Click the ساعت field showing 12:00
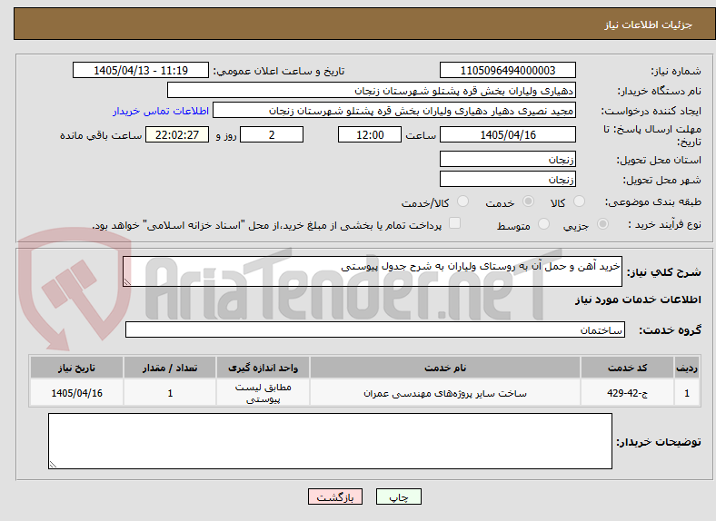The width and height of the screenshot is (716, 521). point(370,135)
